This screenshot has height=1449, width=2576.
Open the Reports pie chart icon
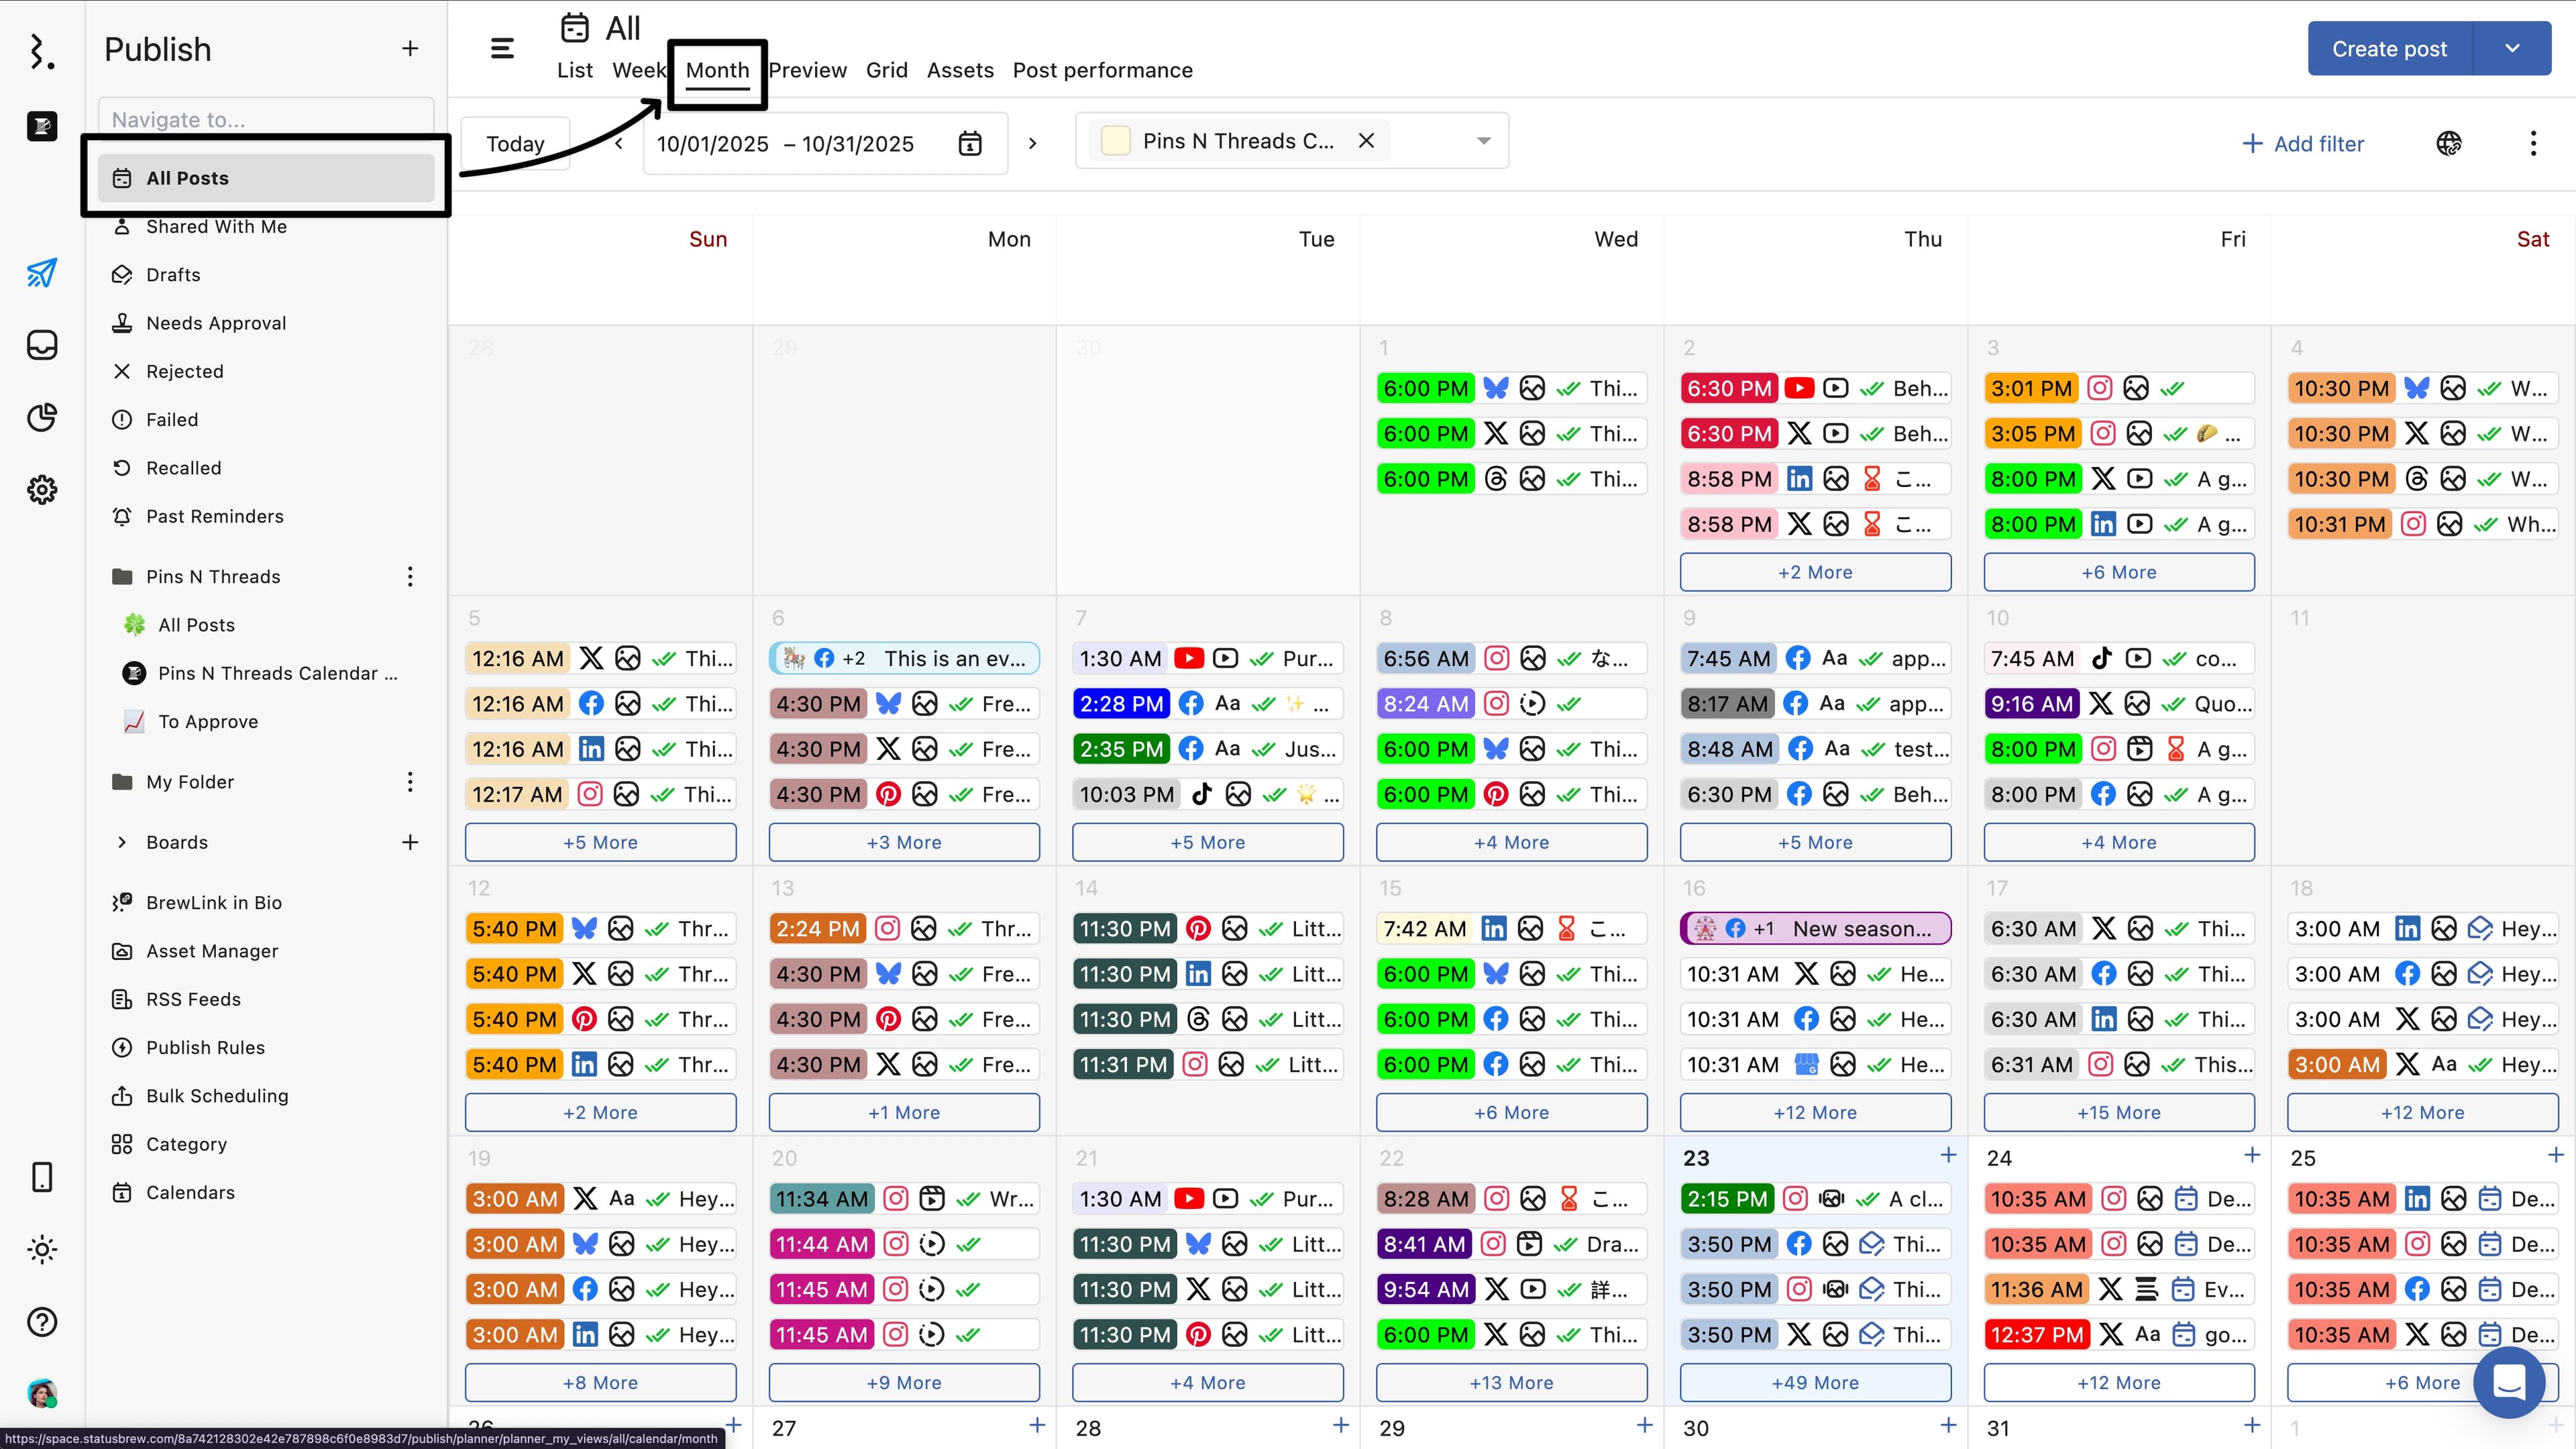[x=42, y=417]
